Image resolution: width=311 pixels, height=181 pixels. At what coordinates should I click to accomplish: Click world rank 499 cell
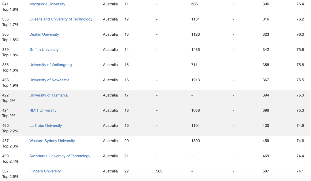(5, 156)
